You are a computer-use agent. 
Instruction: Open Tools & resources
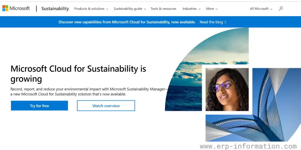pos(163,8)
